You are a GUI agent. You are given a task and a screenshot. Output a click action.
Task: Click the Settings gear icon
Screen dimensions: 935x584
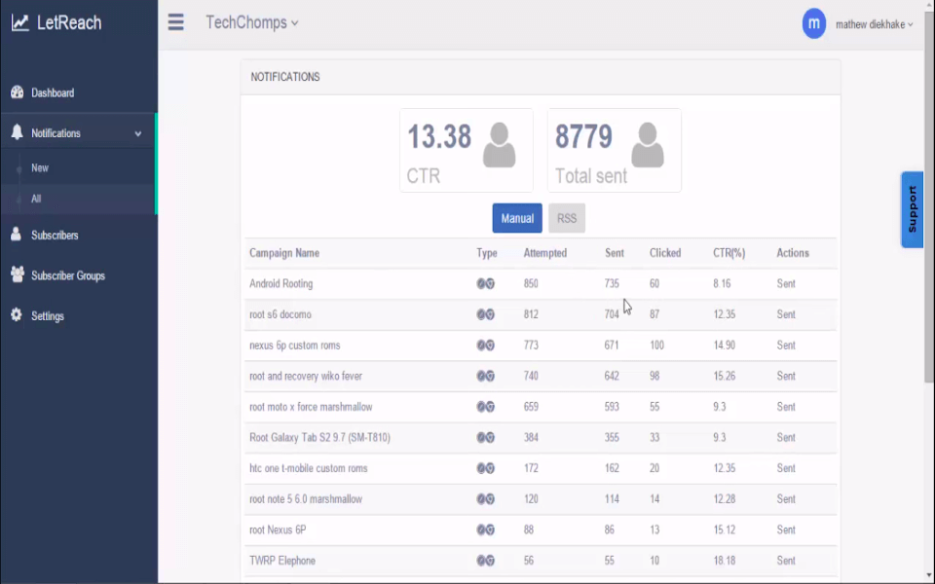pyautogui.click(x=17, y=315)
